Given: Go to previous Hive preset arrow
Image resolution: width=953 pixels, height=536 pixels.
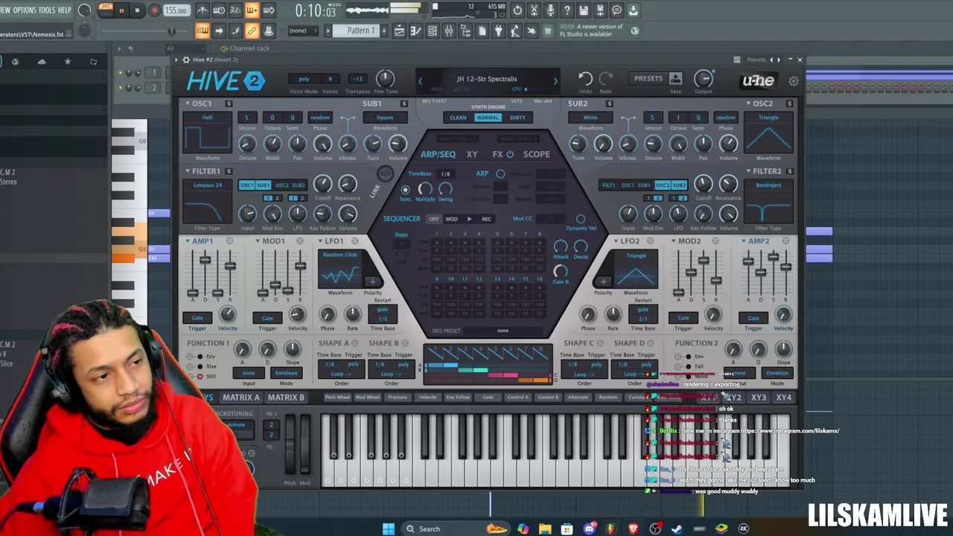Looking at the screenshot, I should click(420, 80).
